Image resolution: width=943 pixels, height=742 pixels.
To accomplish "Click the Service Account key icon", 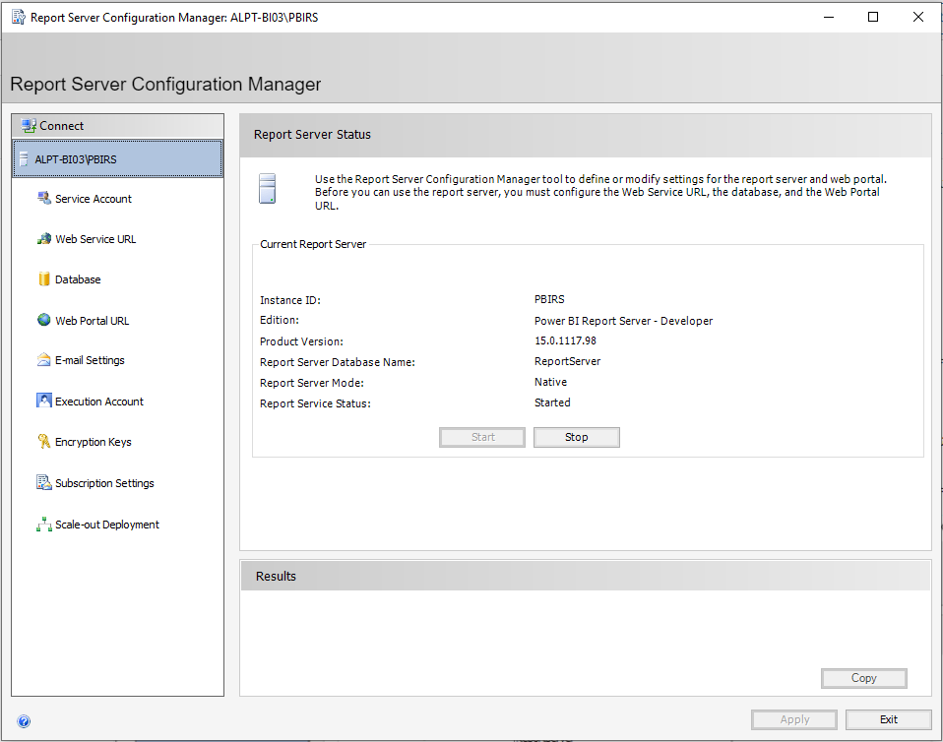I will click(x=43, y=198).
